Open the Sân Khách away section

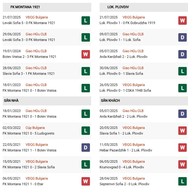coord(110,100)
